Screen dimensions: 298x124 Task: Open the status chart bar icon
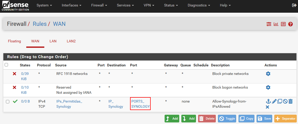pyautogui.click(x=276, y=24)
